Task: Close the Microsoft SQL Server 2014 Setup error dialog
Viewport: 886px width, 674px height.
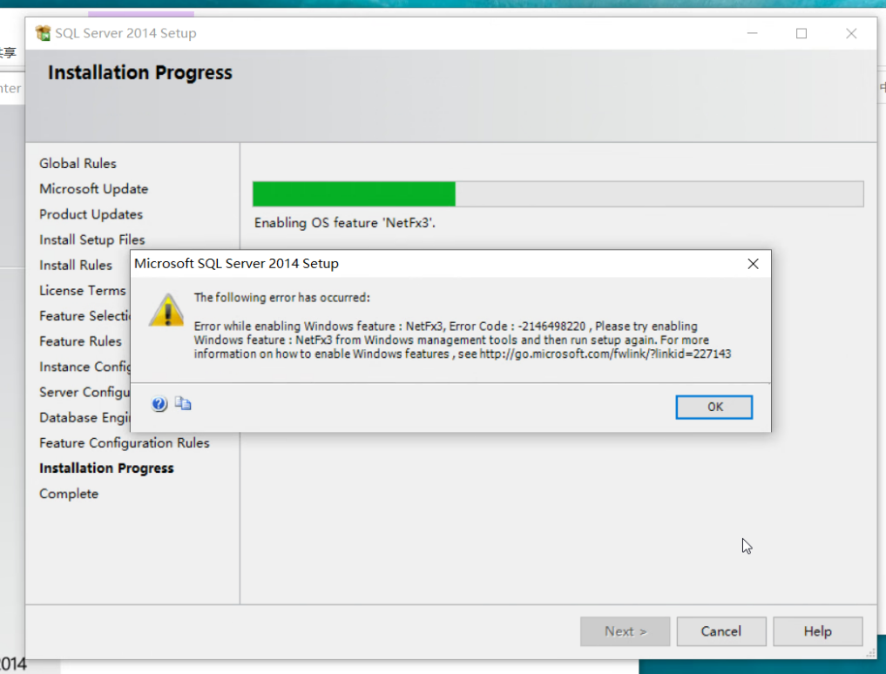Action: (753, 263)
